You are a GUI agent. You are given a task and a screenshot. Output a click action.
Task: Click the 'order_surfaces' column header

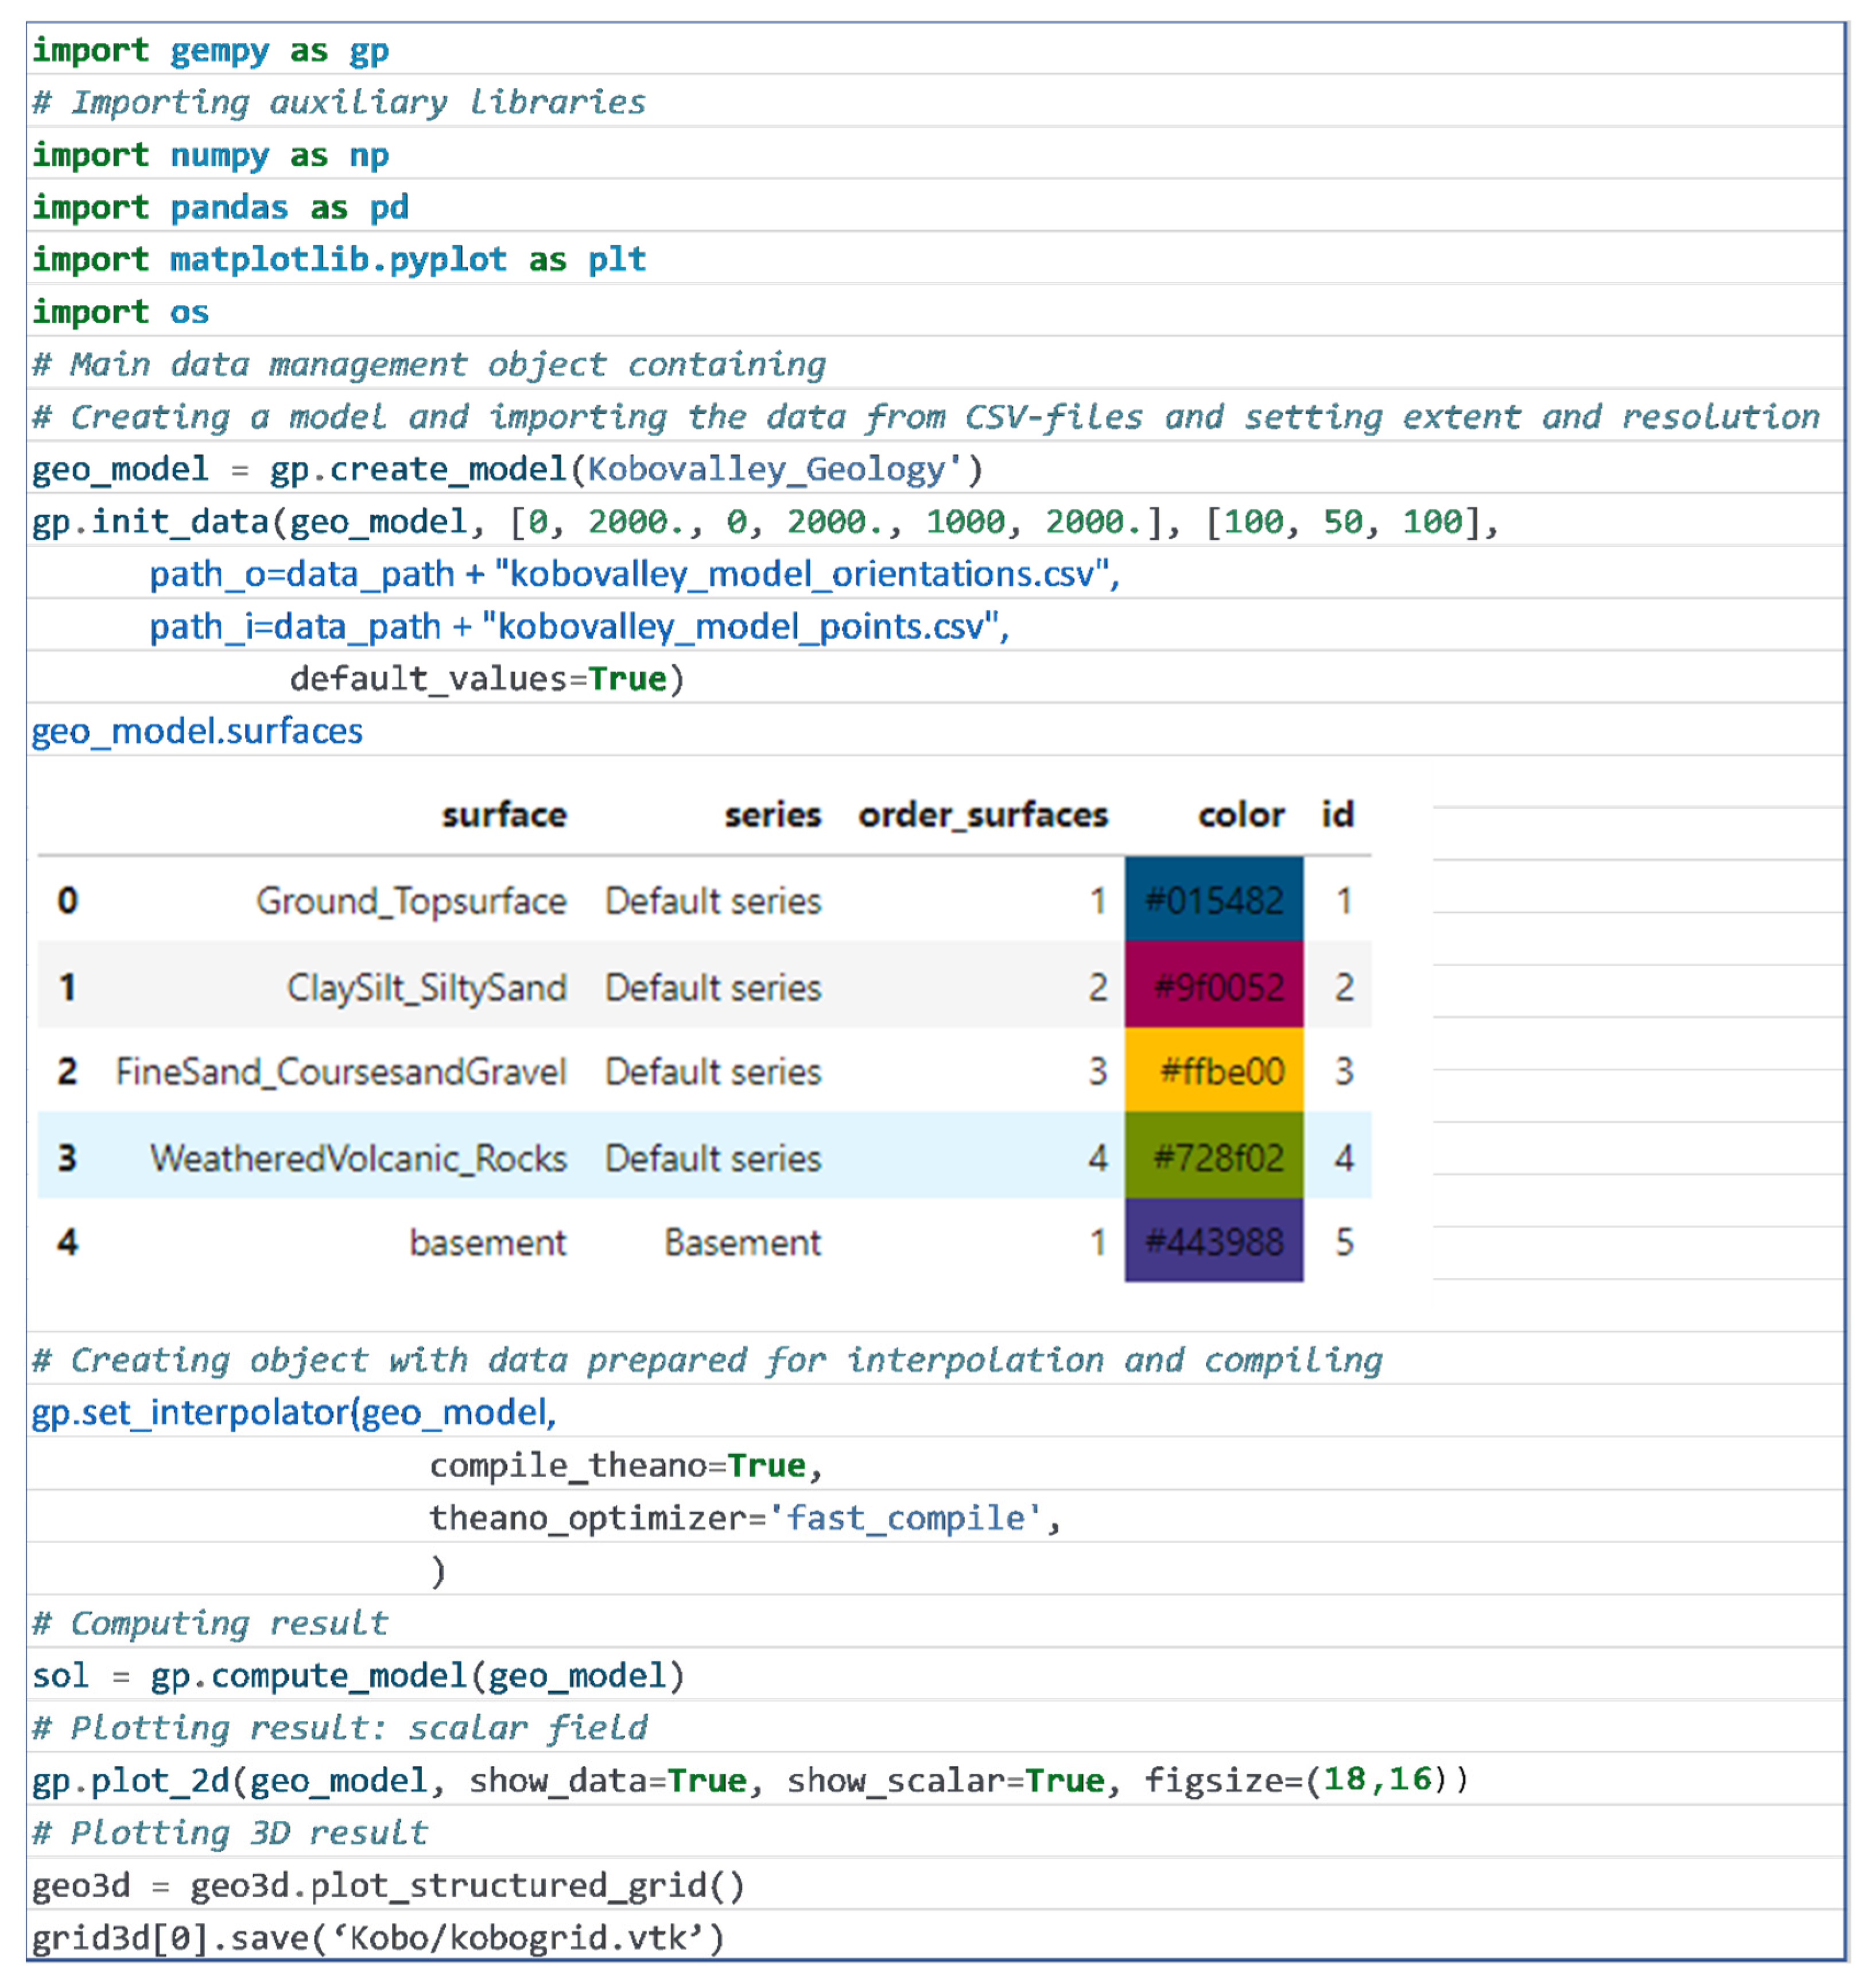pyautogui.click(x=982, y=814)
